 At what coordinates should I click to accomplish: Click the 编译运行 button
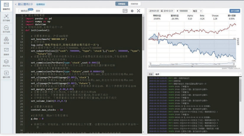[x=26, y=11]
